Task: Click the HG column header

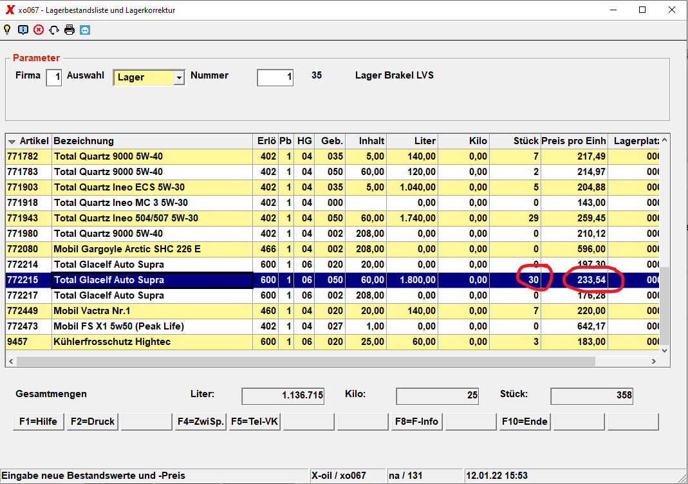Action: click(x=304, y=141)
